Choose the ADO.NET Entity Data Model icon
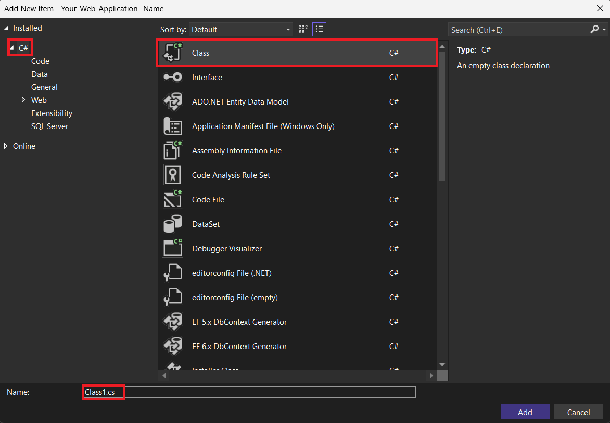The image size is (610, 423). pos(173,102)
